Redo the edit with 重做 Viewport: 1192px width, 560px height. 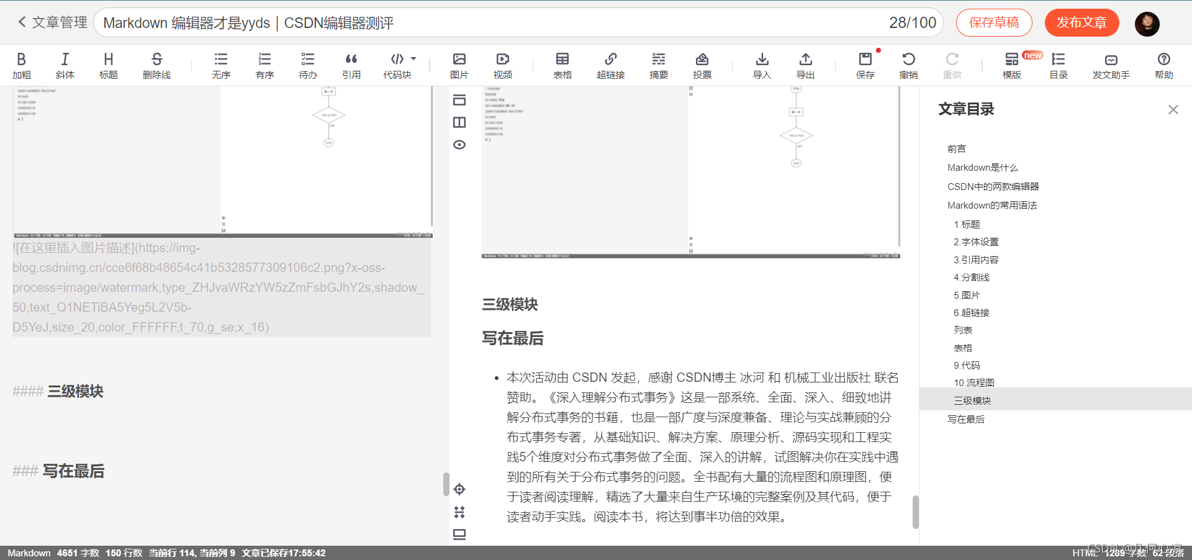(x=952, y=65)
